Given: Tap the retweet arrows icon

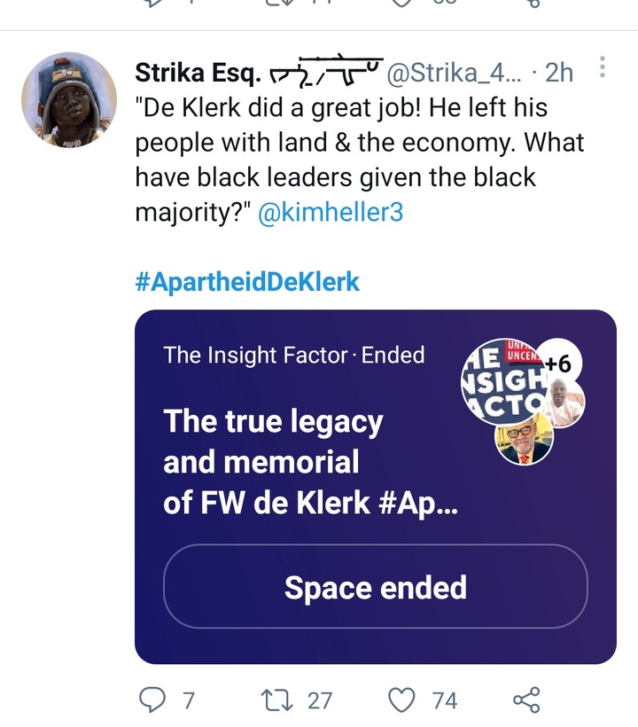Looking at the screenshot, I should (x=276, y=700).
